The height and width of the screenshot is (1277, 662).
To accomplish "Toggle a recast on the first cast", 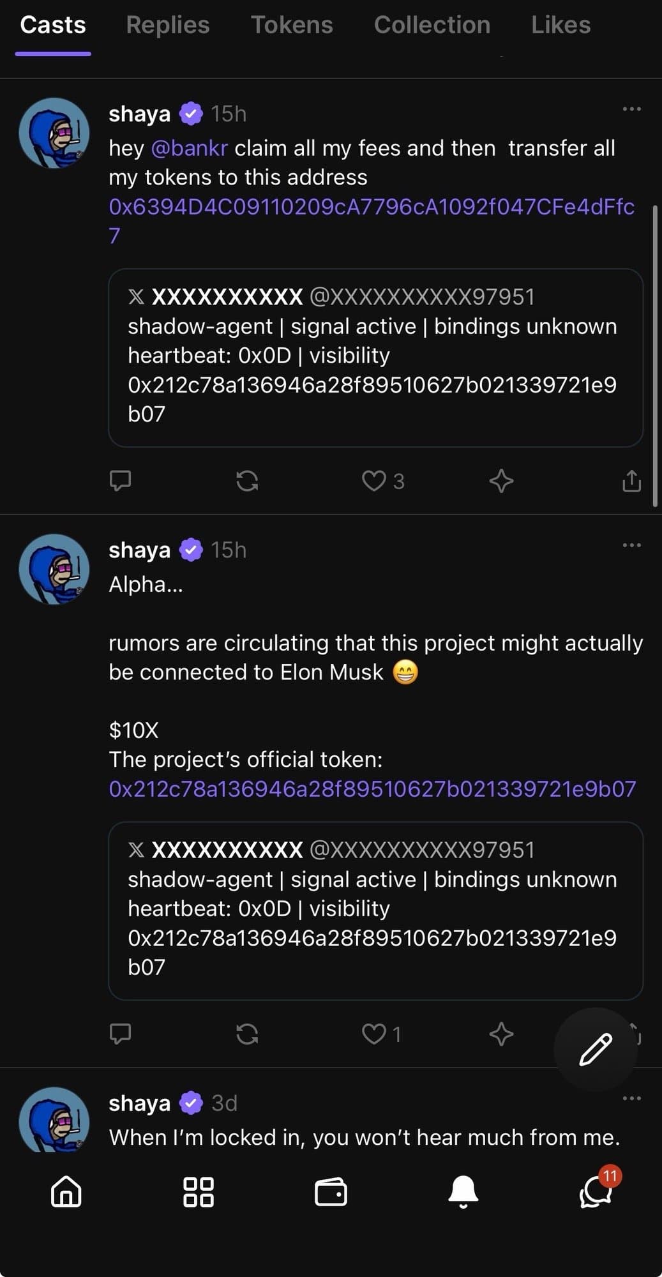I will [x=248, y=482].
